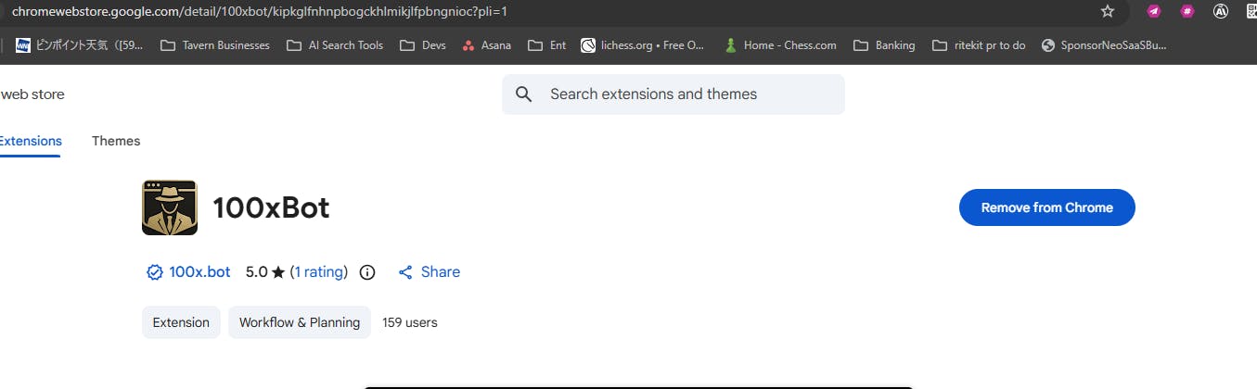Screen dimensions: 1257x389
Task: Open the Ent bookmark folder
Action: tap(546, 44)
